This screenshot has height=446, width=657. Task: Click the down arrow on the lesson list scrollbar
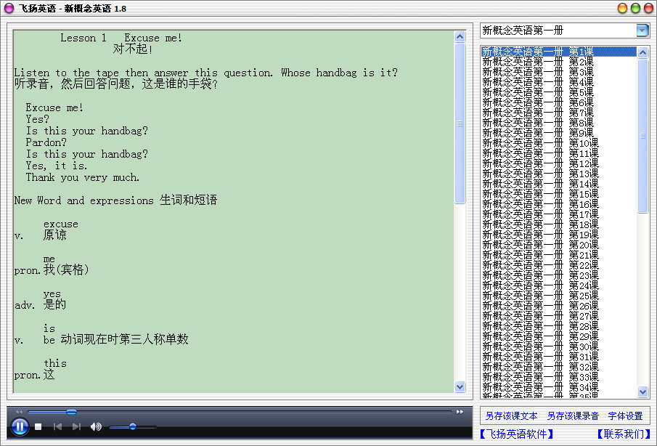(642, 392)
